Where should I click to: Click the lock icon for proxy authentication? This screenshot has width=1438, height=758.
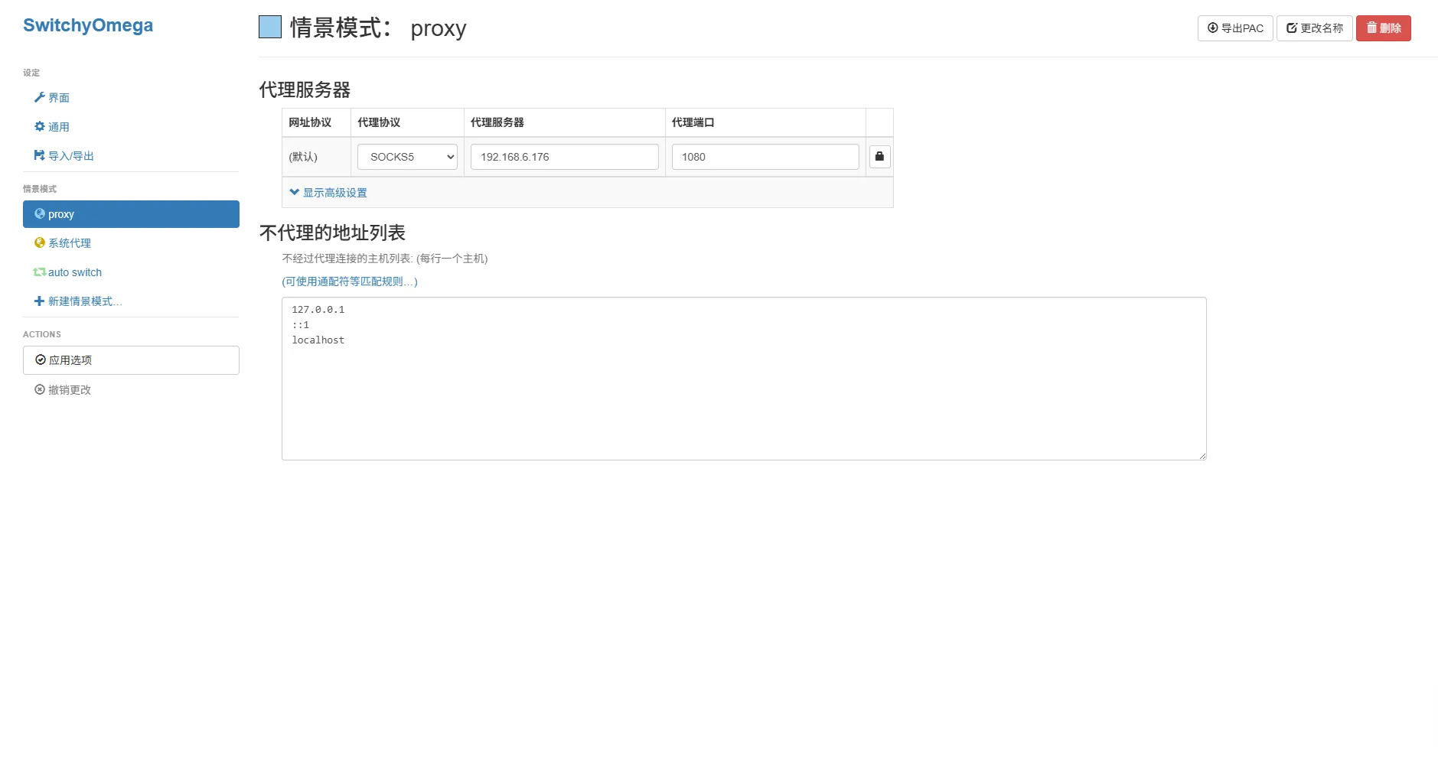point(879,157)
